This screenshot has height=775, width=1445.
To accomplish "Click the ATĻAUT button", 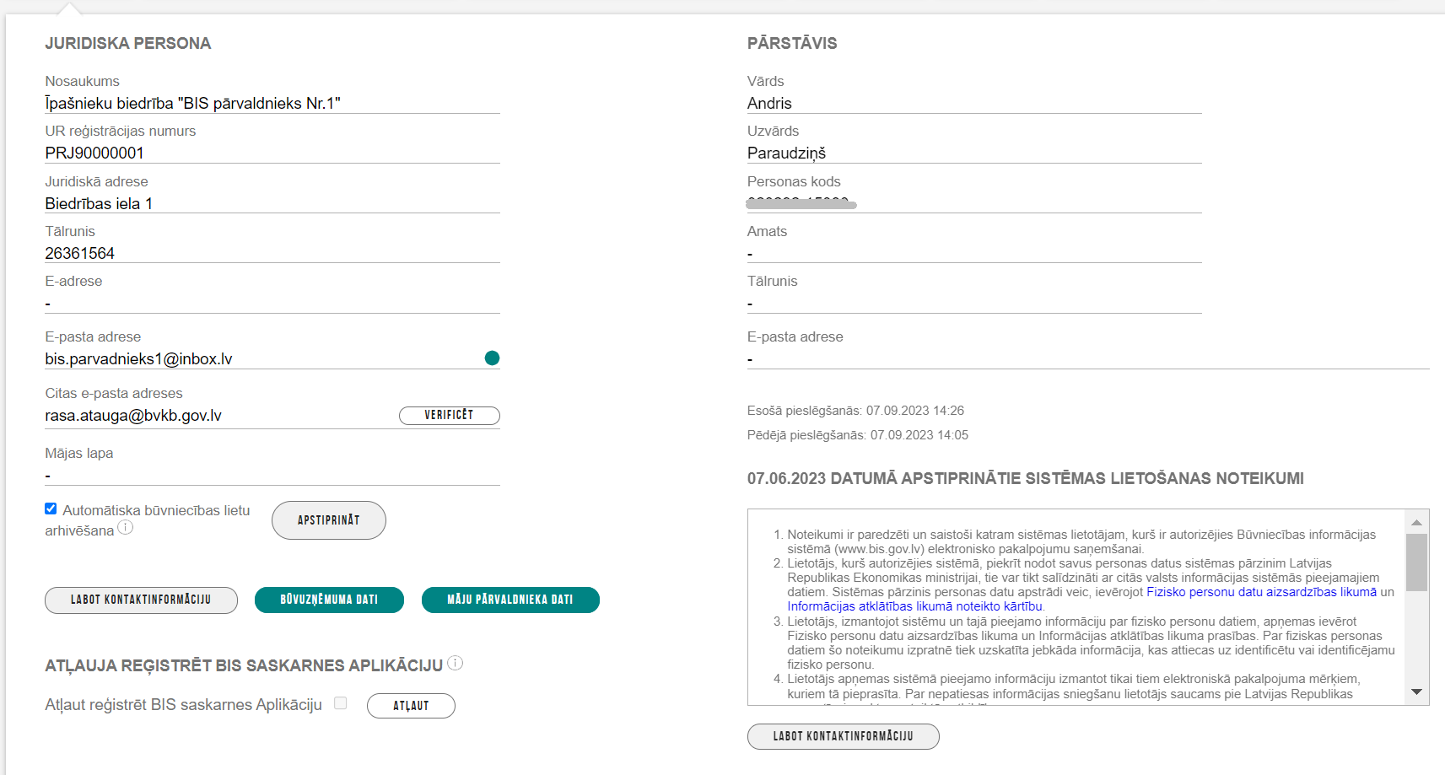I will coord(411,706).
